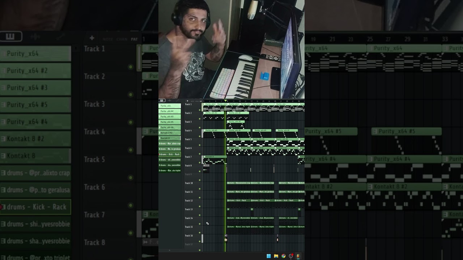Viewport: 463px width, 260px height.
Task: Click the small plus below the picker list
Action: [170, 250]
